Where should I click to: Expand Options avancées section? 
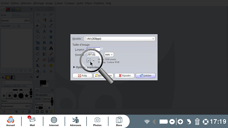coord(86,67)
